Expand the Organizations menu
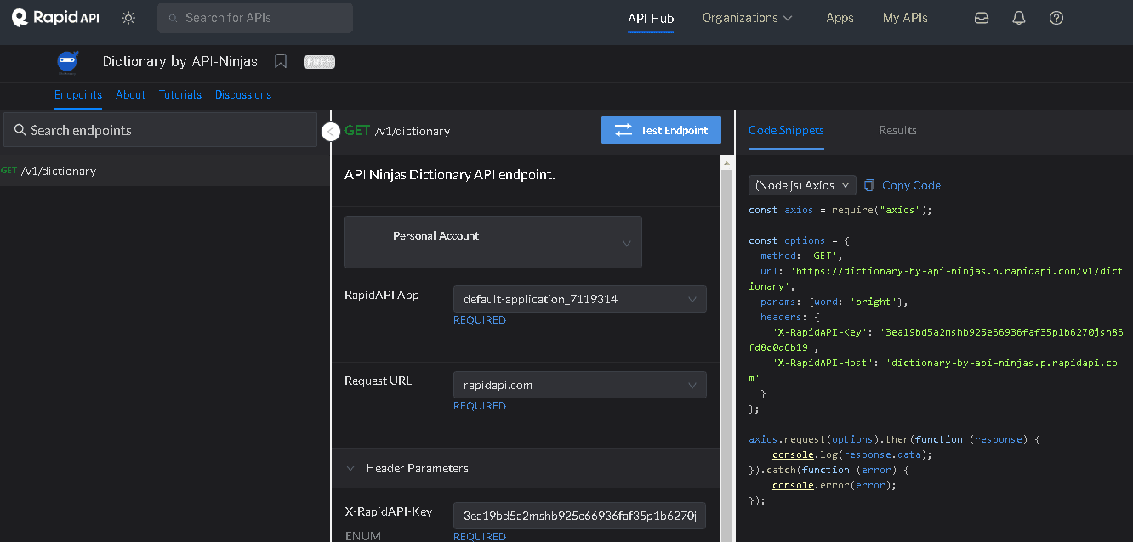The height and width of the screenshot is (542, 1133). (747, 18)
